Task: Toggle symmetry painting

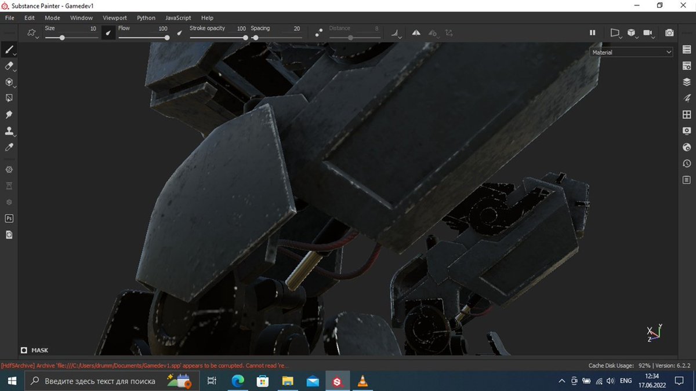Action: 416,33
